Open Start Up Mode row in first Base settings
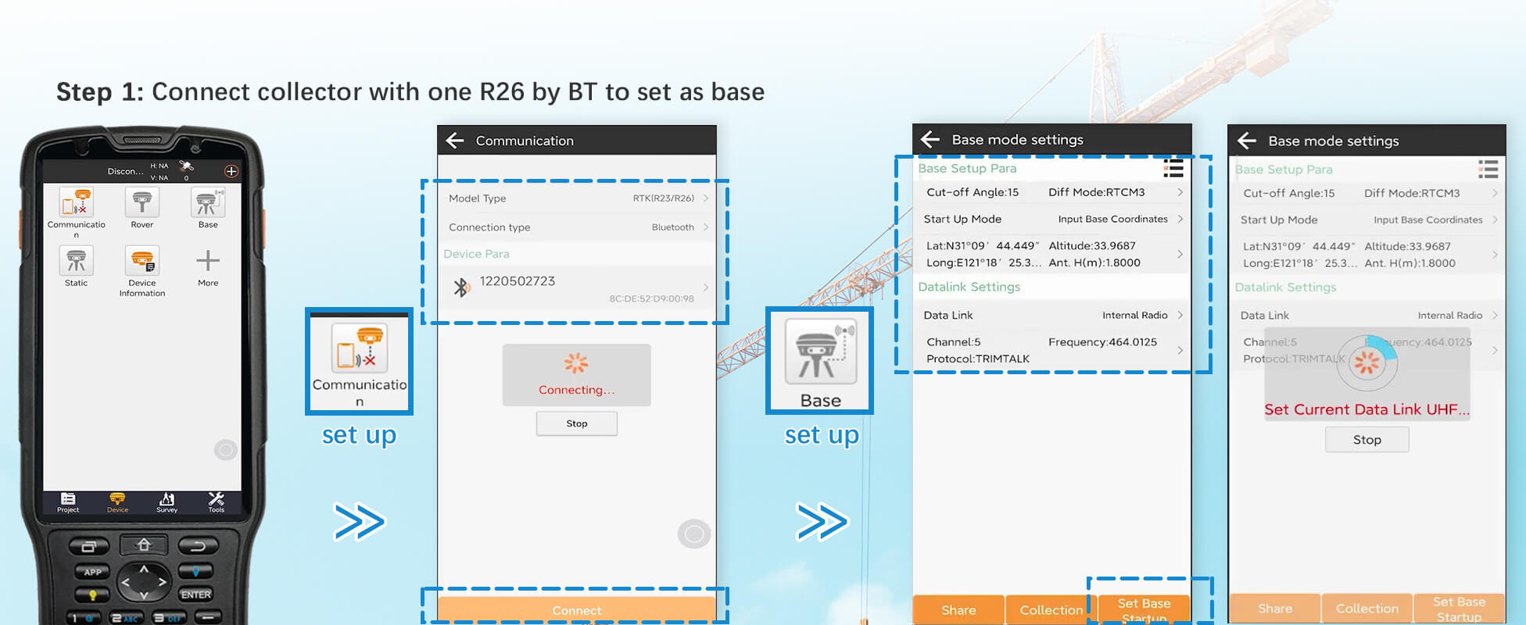Viewport: 1526px width, 625px height. click(x=1052, y=220)
